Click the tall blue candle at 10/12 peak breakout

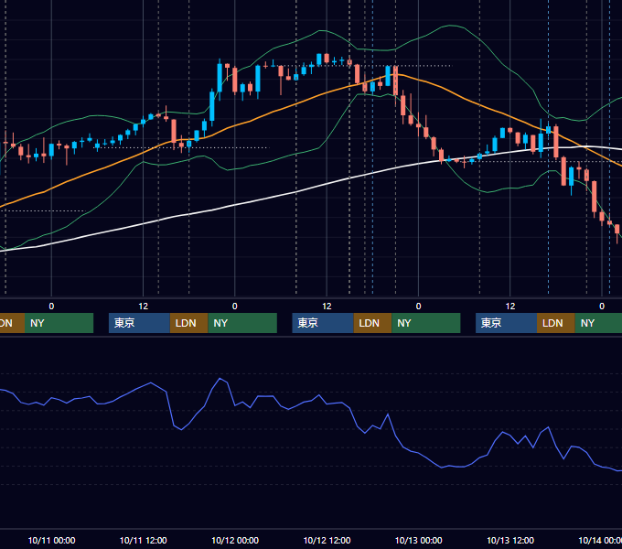(x=220, y=79)
